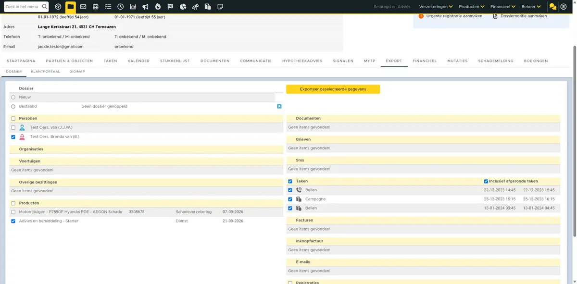Check Test Oers, van (J.J.W.) checkbox

point(13,127)
